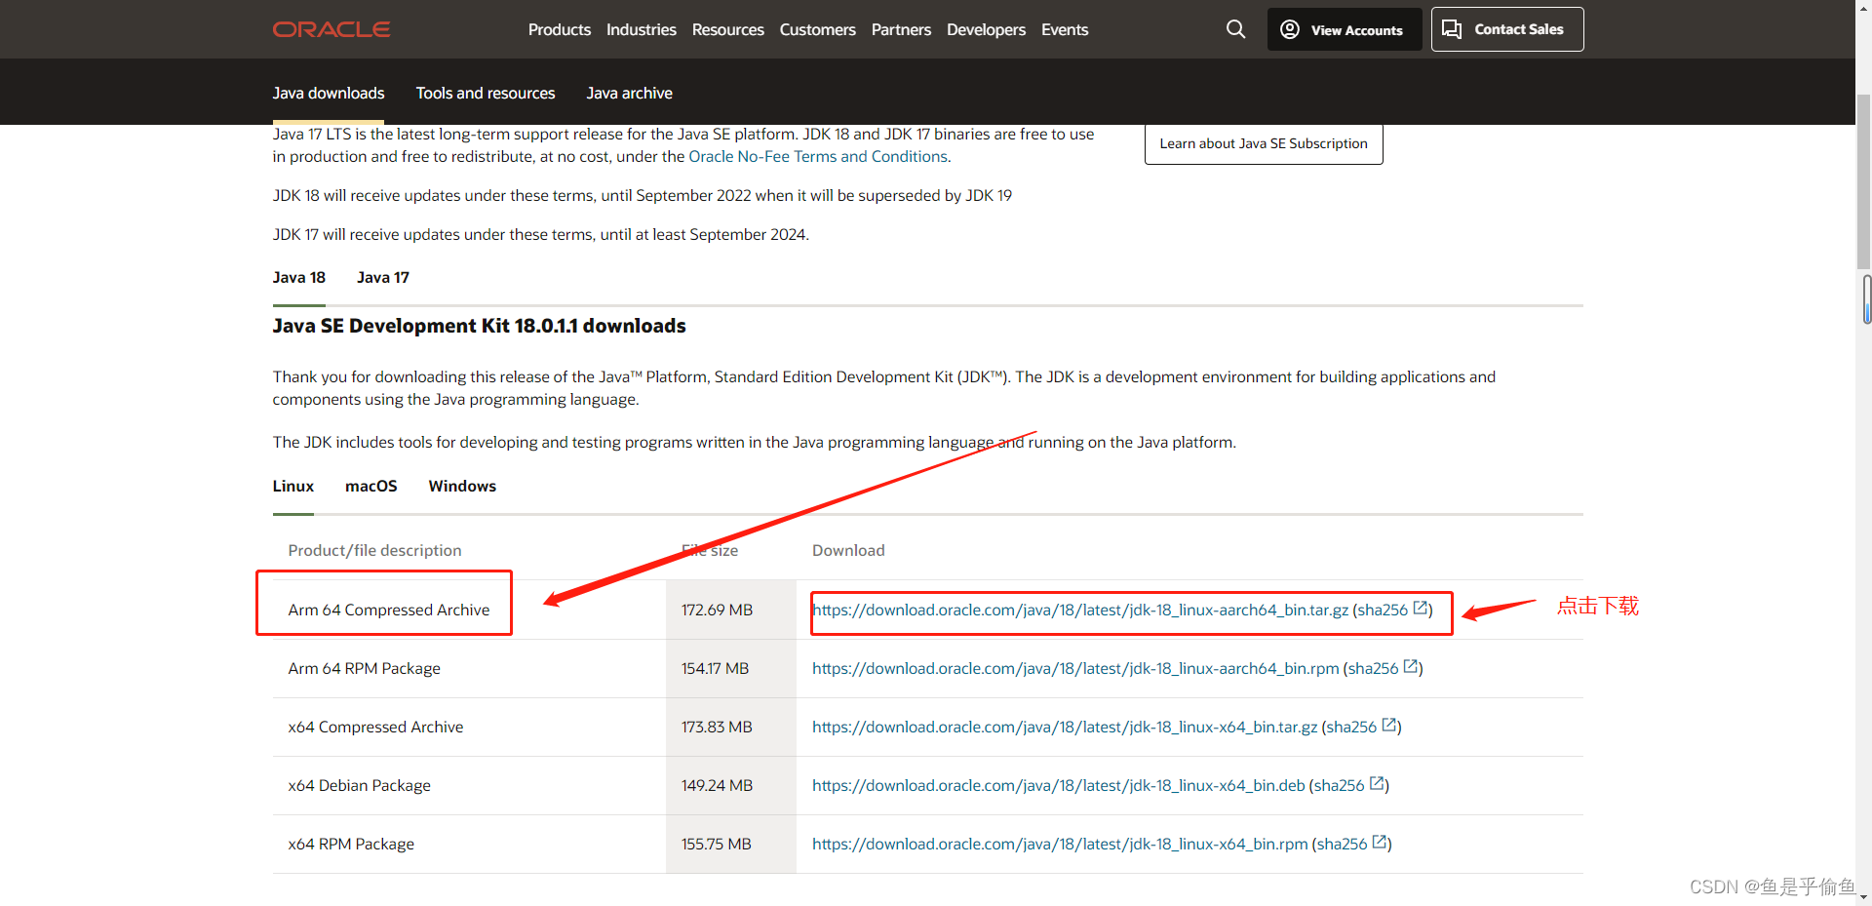Open the Products menu
This screenshot has width=1872, height=906.
(559, 29)
